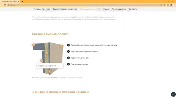Screen dimensions: 176x99
Task: Click the share icon in the address bar
Action: [x=161, y=5]
